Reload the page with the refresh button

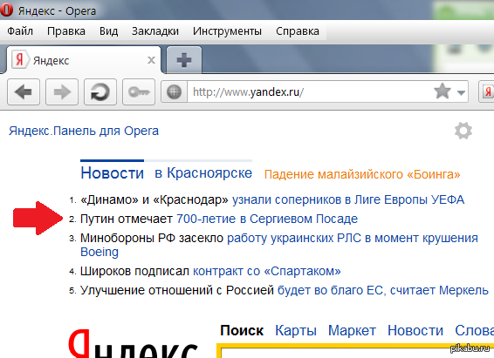click(x=100, y=91)
